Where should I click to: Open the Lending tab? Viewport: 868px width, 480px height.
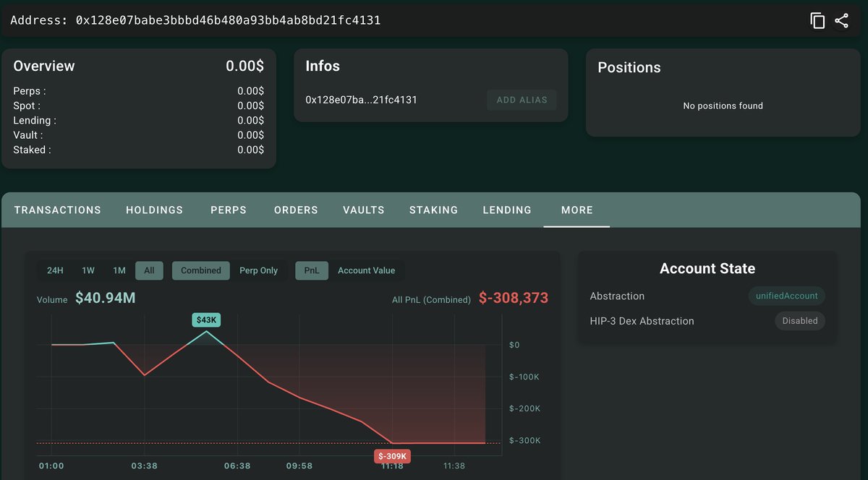(507, 210)
